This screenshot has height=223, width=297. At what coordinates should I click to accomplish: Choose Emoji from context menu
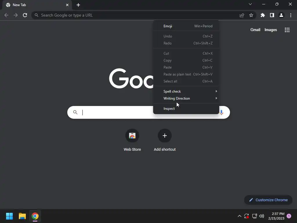186,26
